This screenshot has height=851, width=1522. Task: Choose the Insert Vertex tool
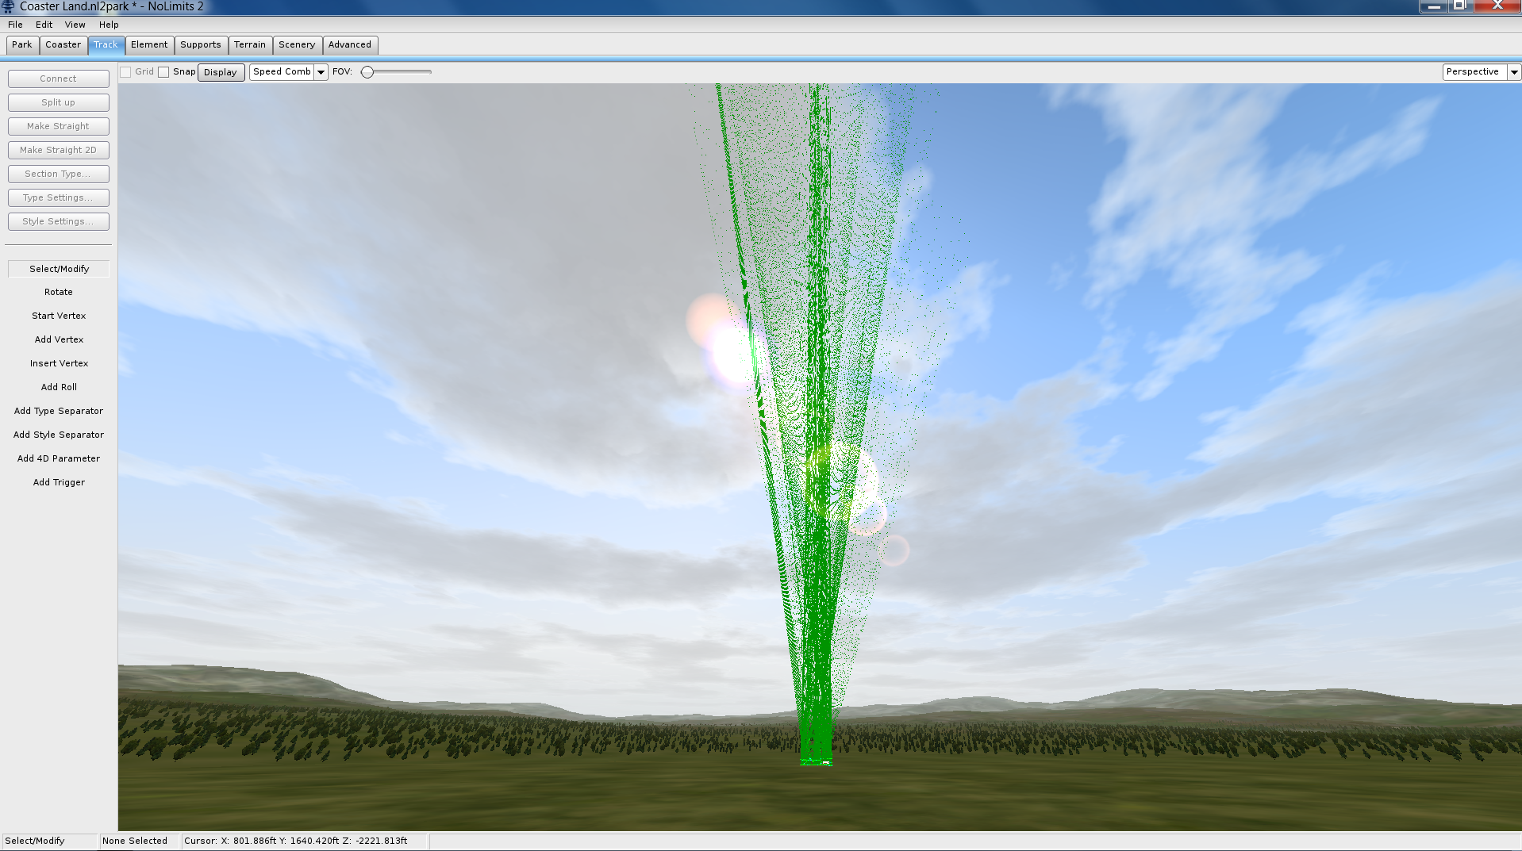tap(59, 363)
